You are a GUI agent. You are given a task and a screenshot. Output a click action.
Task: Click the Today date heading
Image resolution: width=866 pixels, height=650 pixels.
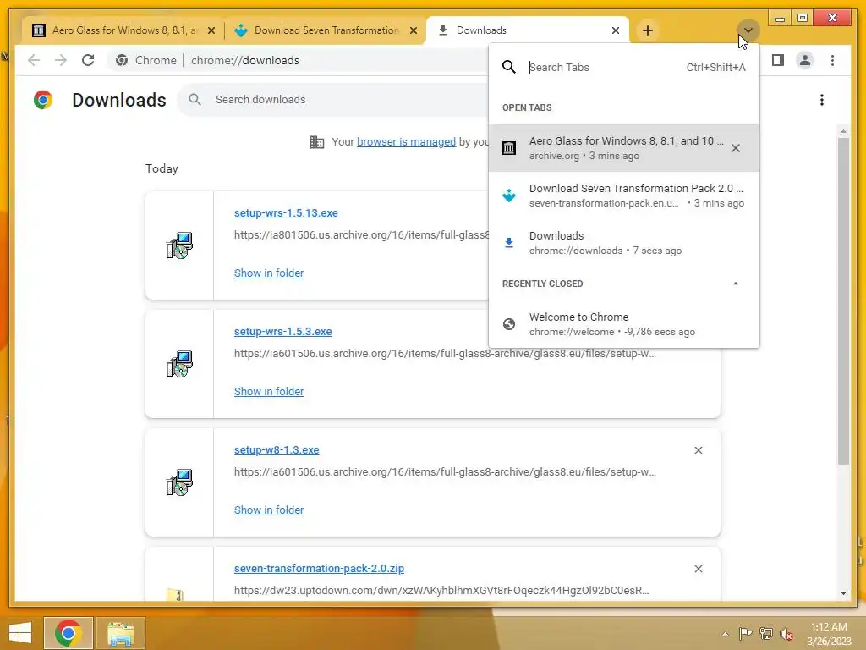(162, 168)
